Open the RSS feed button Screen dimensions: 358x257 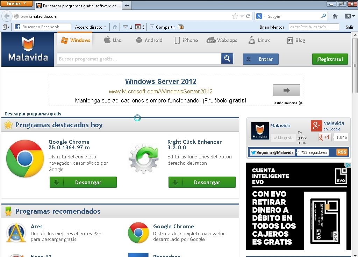tap(342, 152)
